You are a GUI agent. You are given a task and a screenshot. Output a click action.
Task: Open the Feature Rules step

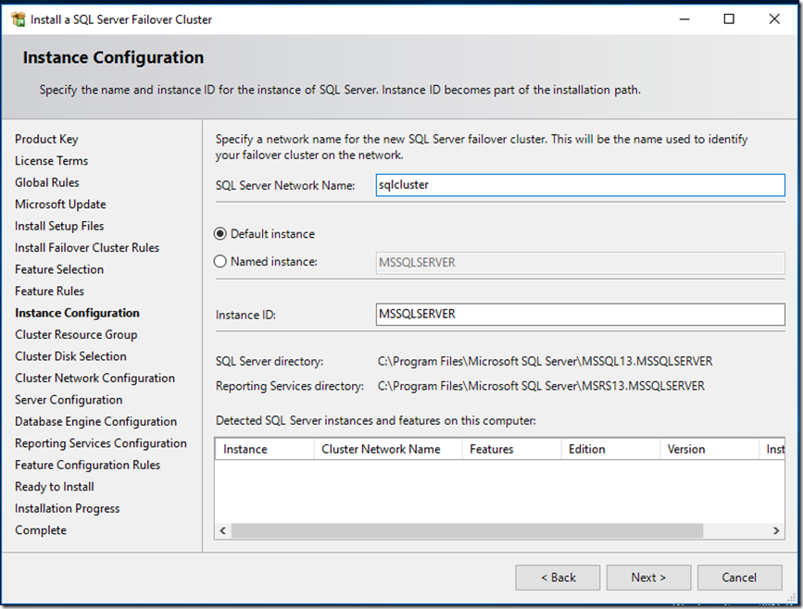(49, 292)
